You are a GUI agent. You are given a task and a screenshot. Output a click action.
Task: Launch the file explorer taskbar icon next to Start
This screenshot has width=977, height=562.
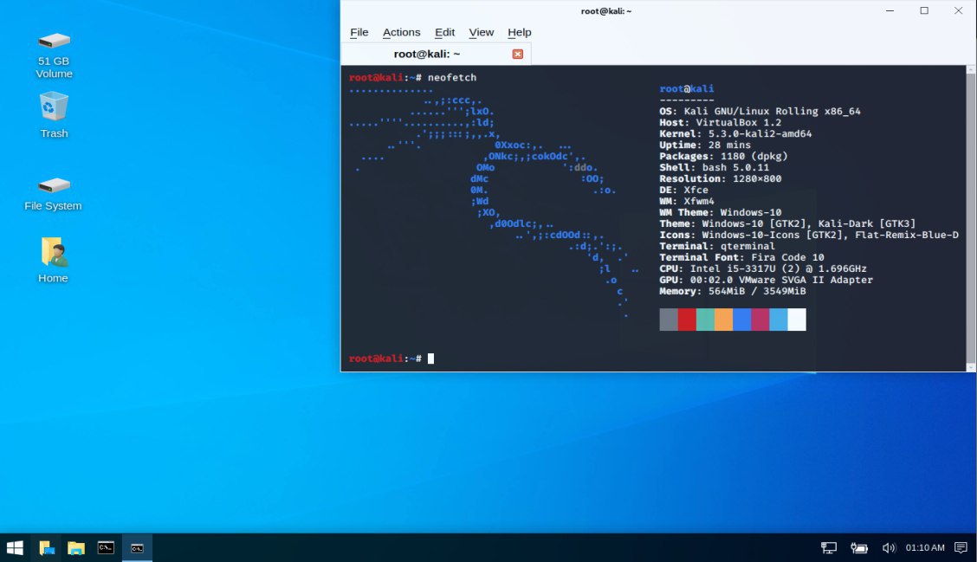47,547
